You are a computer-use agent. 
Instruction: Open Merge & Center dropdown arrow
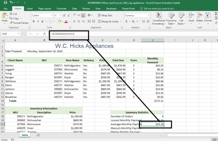pyautogui.click(x=121, y=21)
